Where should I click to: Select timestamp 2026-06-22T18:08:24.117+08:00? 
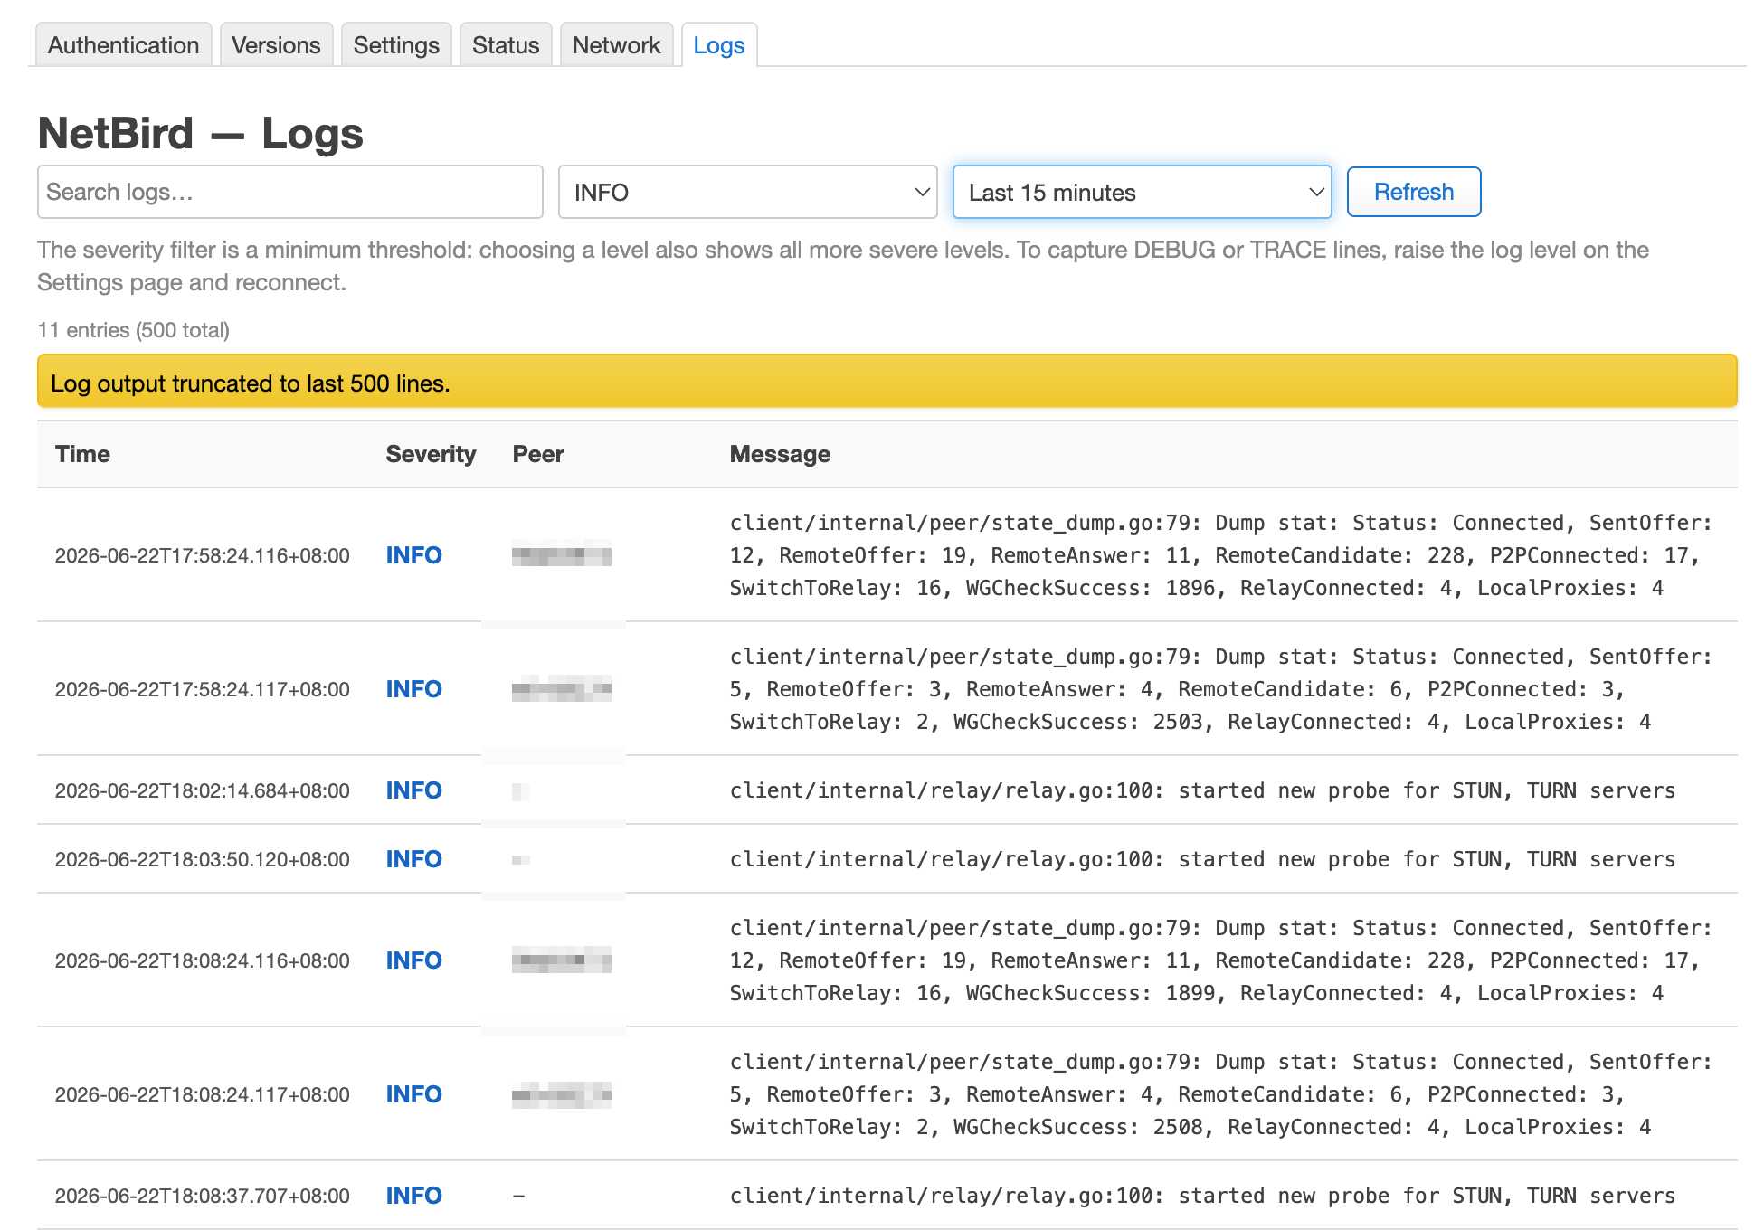point(202,1094)
